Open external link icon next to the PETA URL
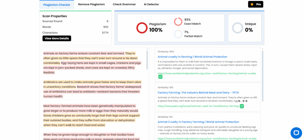304x140 pixels. (x=242, y=106)
